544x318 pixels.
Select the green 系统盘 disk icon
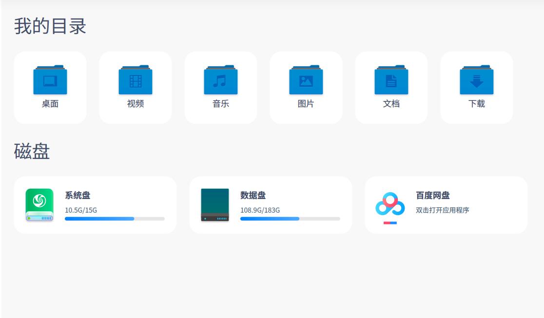[x=40, y=205]
